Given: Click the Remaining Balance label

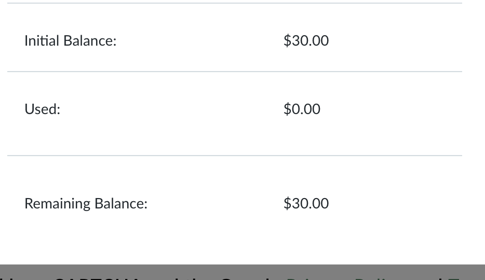Looking at the screenshot, I should [86, 204].
